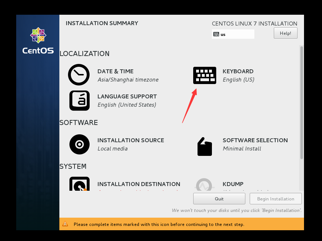Open the DATE & TIME label
The width and height of the screenshot is (322, 241).
point(115,71)
